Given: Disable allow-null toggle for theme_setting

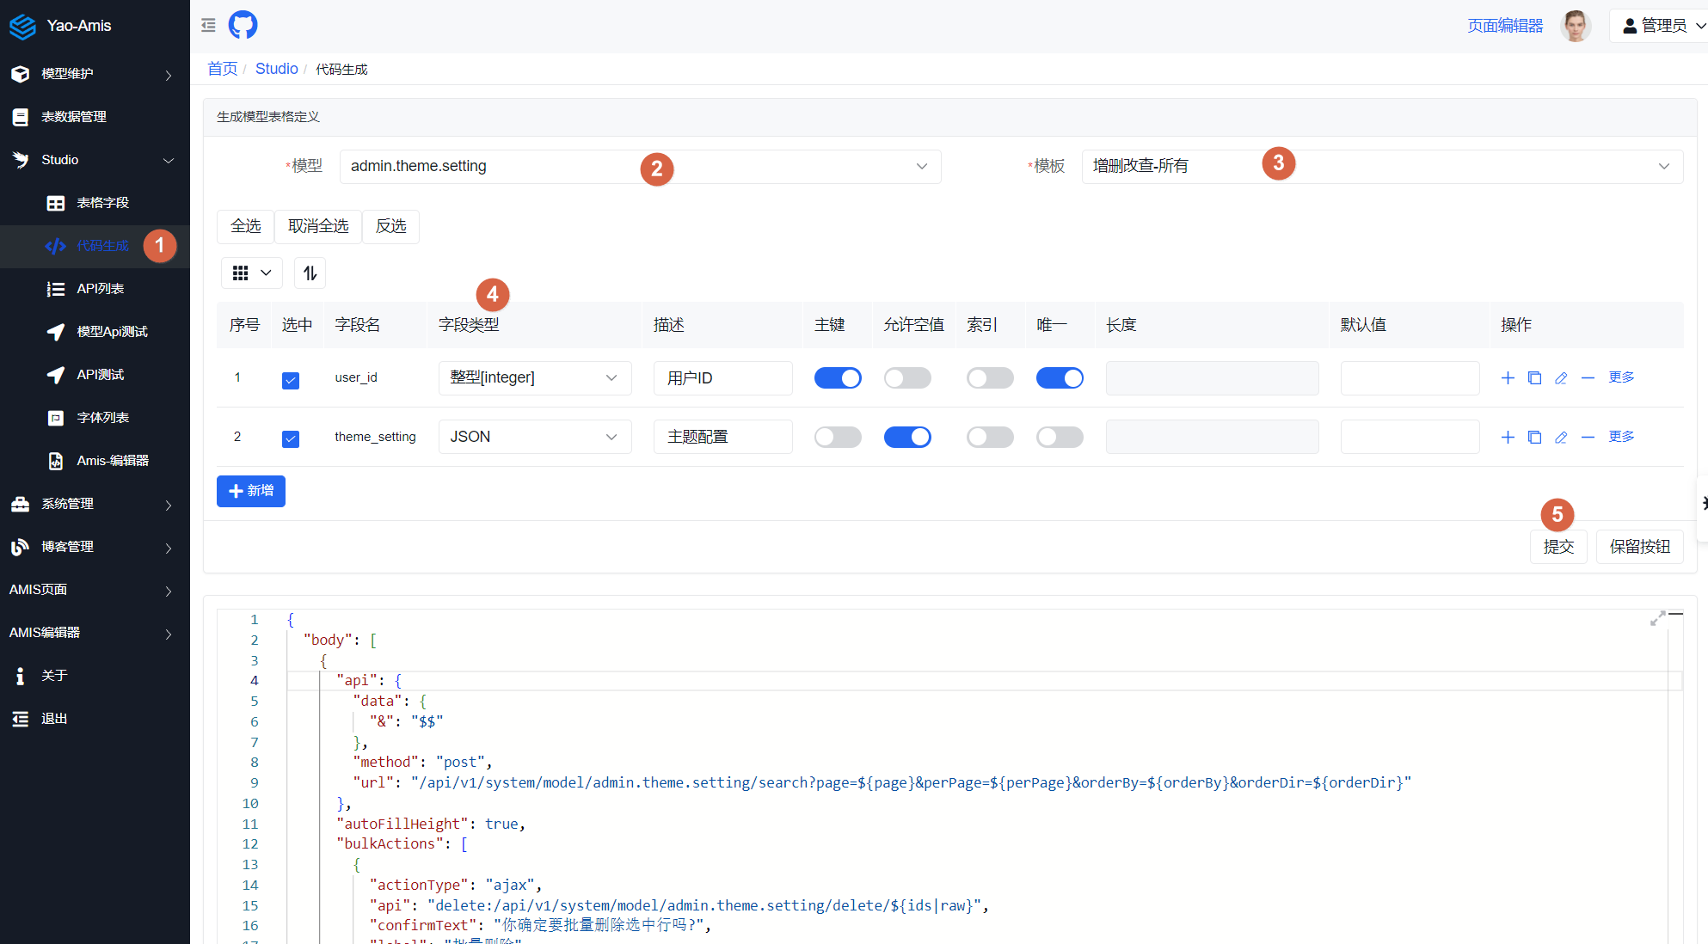Looking at the screenshot, I should [907, 437].
